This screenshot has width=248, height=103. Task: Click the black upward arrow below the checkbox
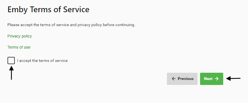coord(11,73)
